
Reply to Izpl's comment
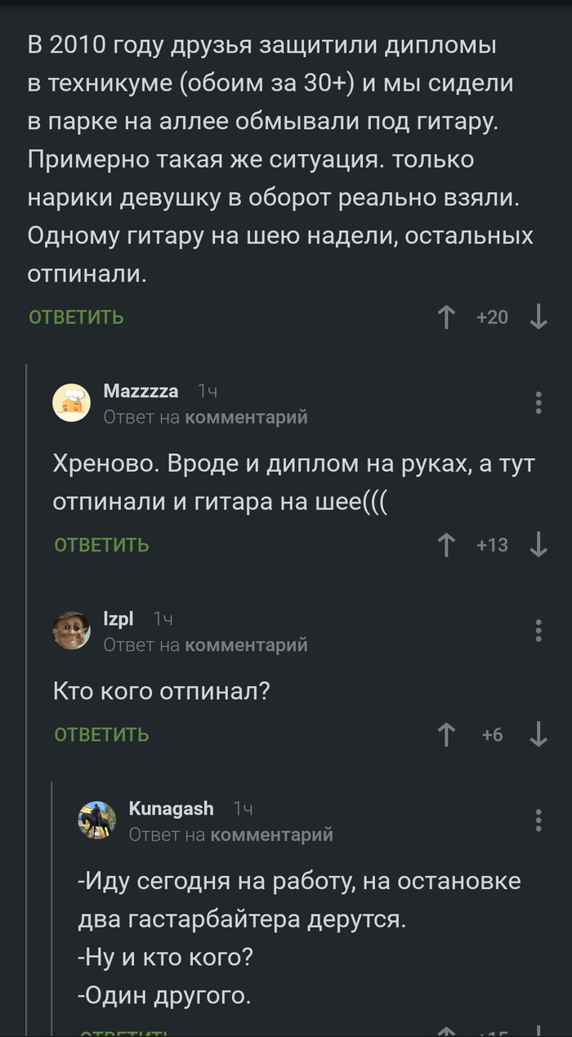[x=101, y=734]
